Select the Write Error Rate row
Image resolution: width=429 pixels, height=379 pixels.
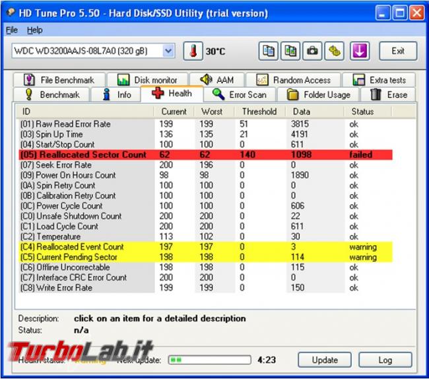tap(206, 288)
